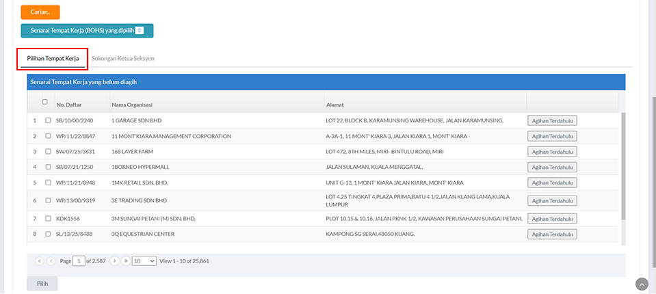Click address LOT 472, 8TH MILES, MIRI
Viewport: 656px width, 294px height.
coord(384,151)
